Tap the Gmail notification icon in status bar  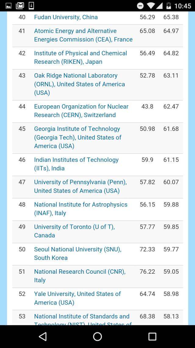coord(20,6)
